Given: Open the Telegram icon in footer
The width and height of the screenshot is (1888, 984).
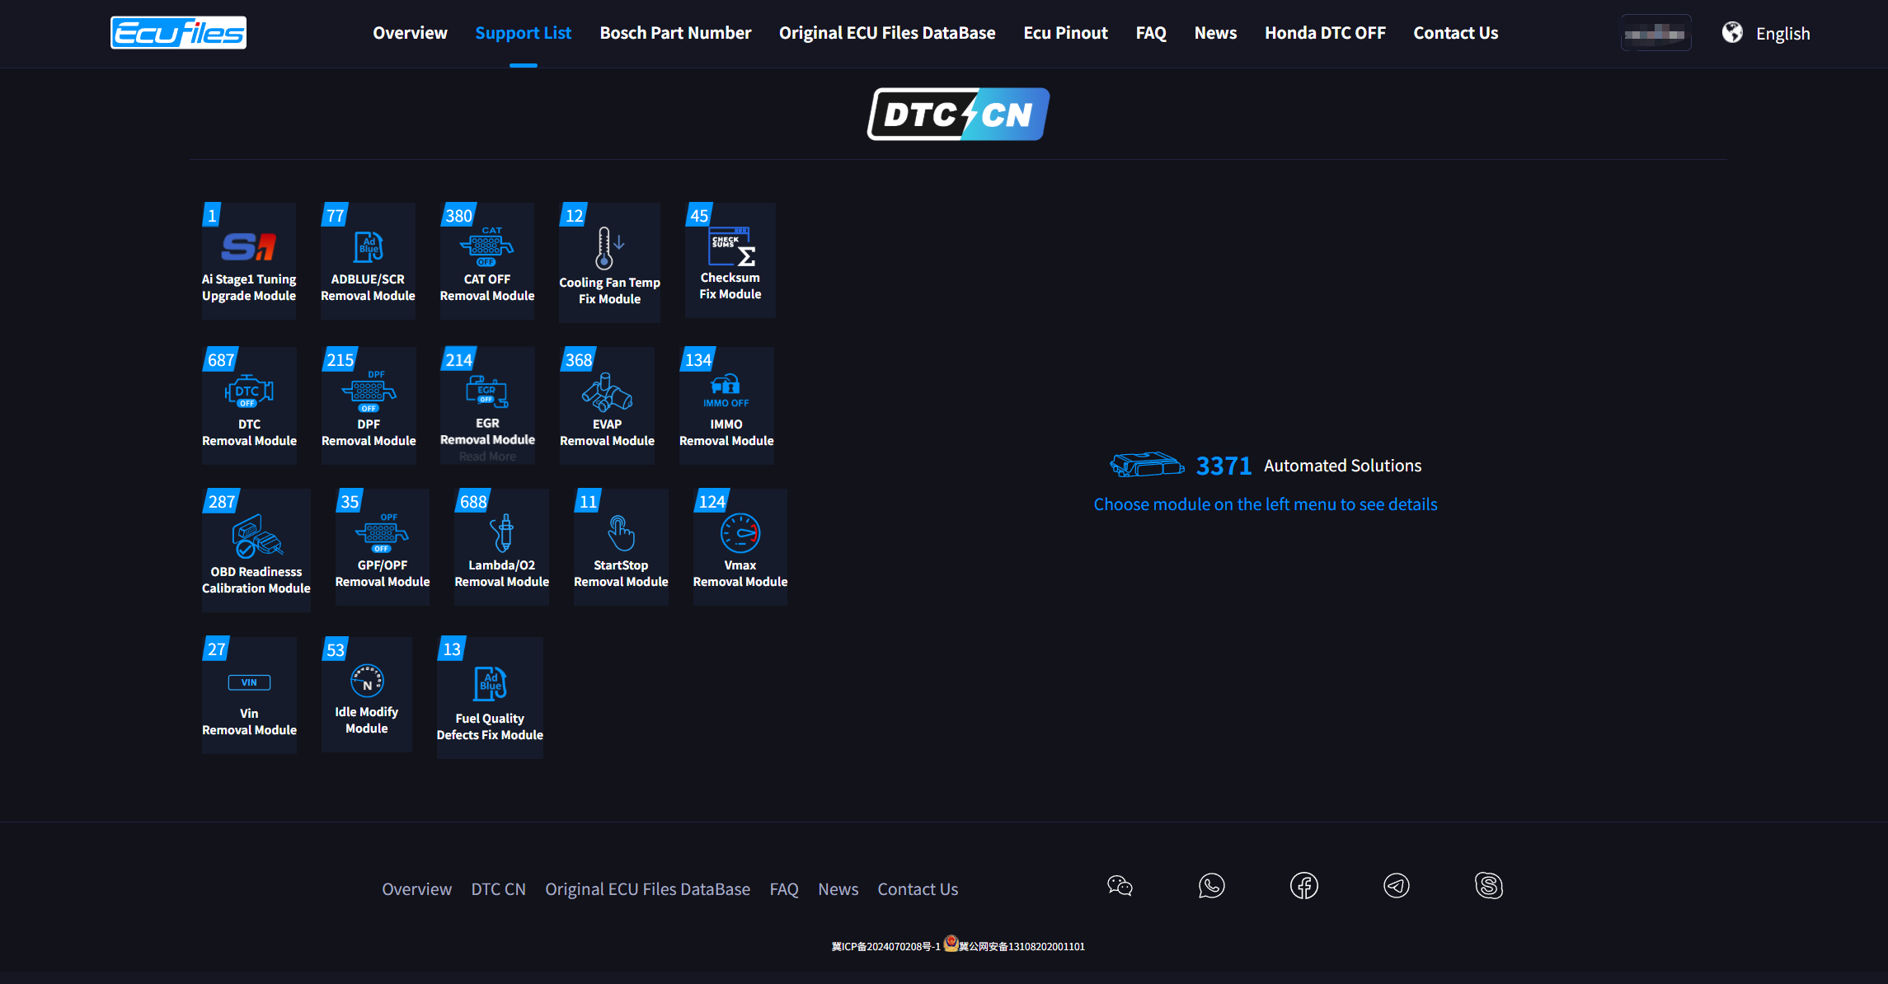Looking at the screenshot, I should tap(1397, 886).
